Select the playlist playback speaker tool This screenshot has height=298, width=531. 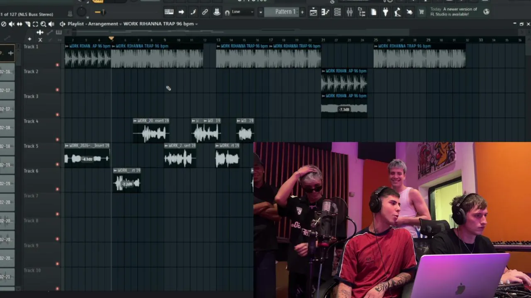51,24
